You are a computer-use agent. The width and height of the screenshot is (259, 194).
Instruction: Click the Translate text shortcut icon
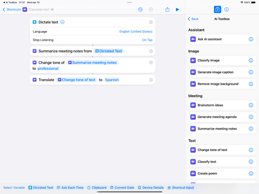[25, 9]
